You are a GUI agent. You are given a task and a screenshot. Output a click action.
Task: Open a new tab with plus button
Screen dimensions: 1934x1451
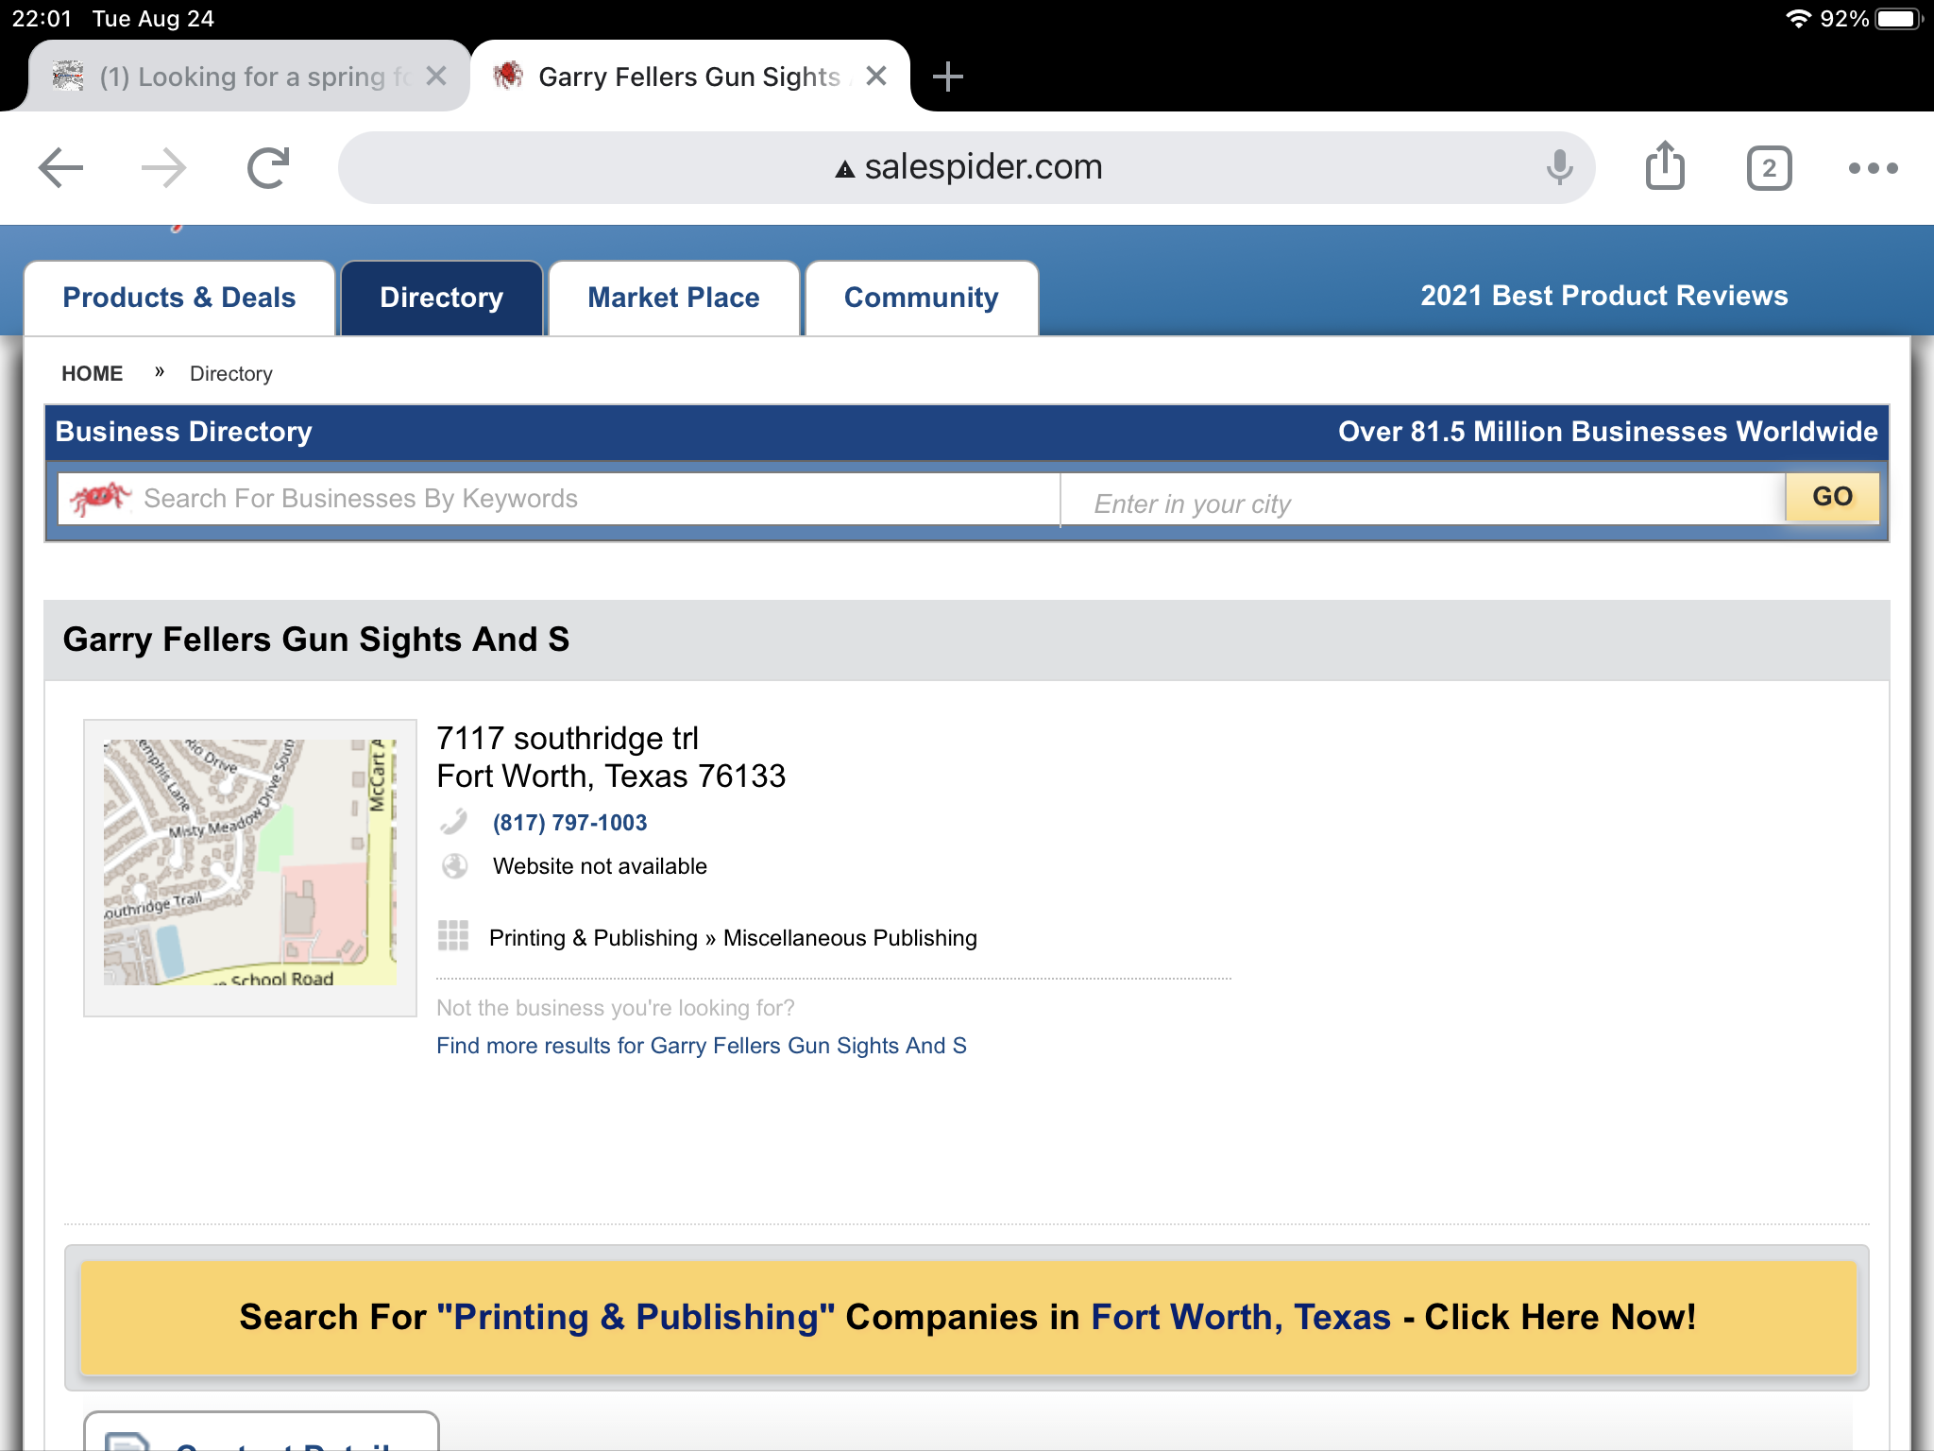[947, 77]
